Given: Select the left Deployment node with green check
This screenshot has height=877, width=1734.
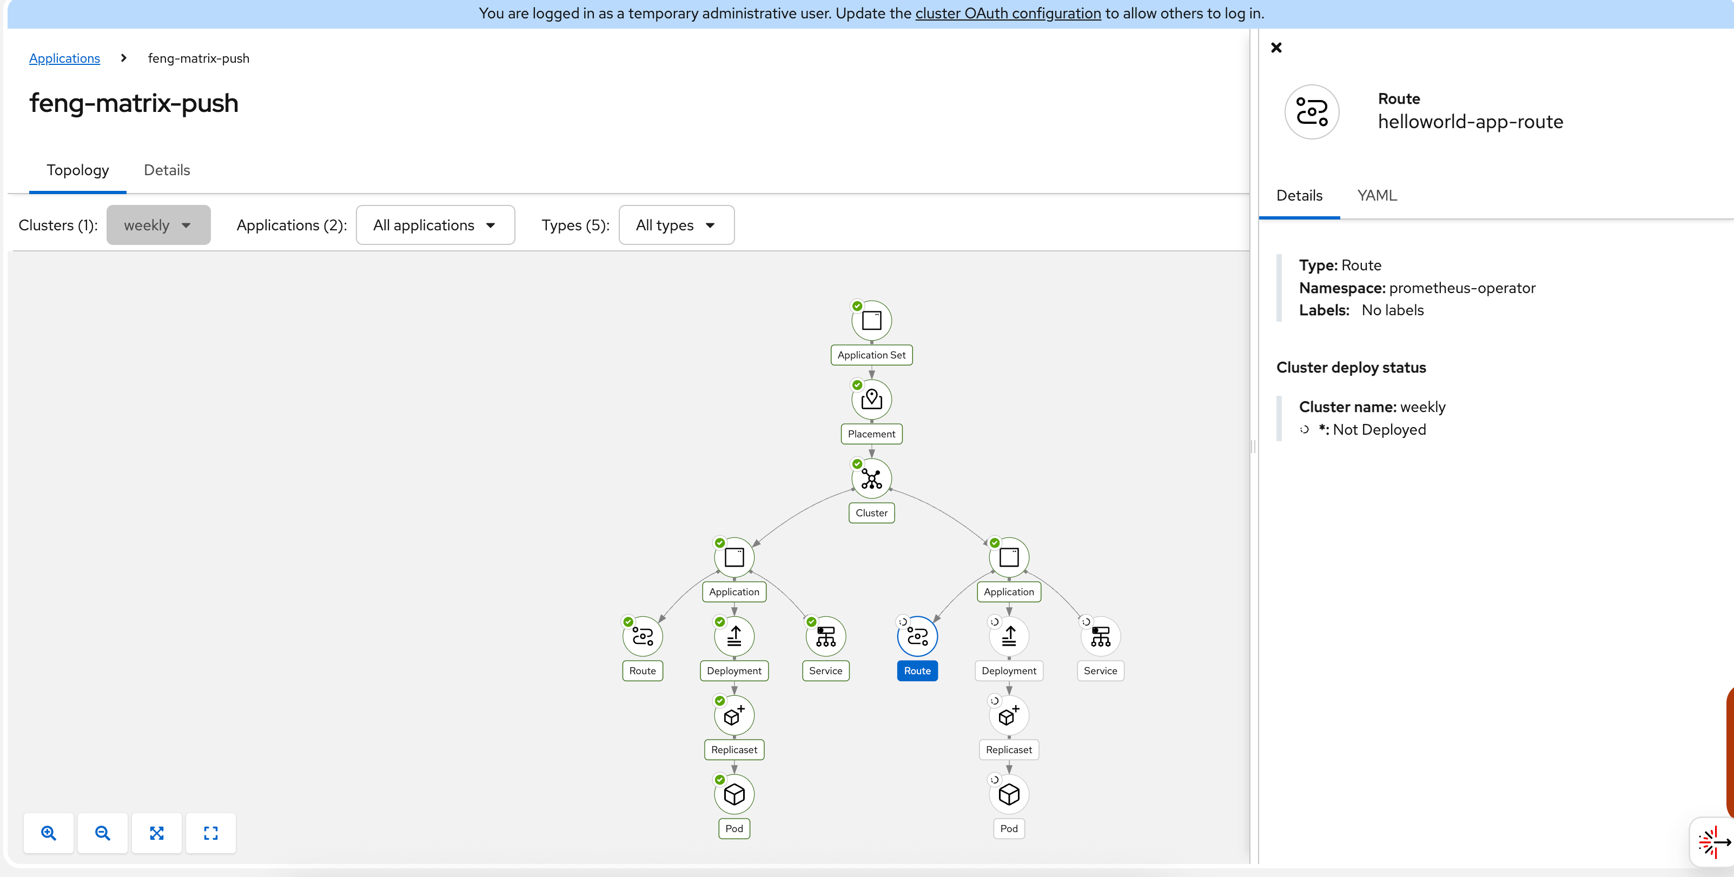Looking at the screenshot, I should click(x=734, y=636).
